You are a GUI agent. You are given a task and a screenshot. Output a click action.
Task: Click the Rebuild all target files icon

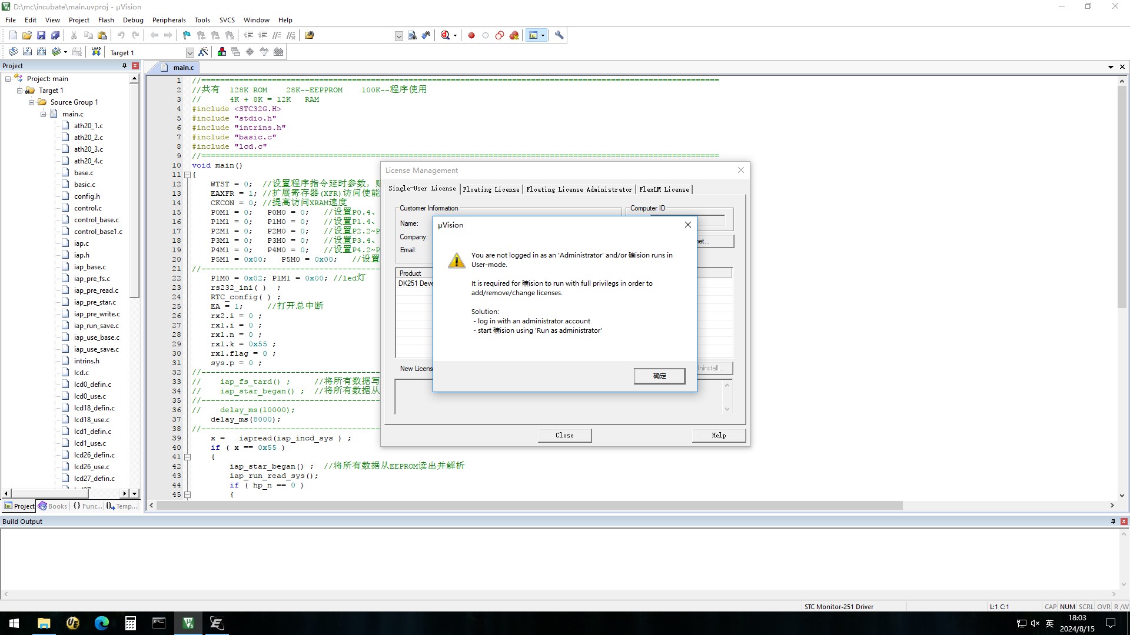[41, 52]
